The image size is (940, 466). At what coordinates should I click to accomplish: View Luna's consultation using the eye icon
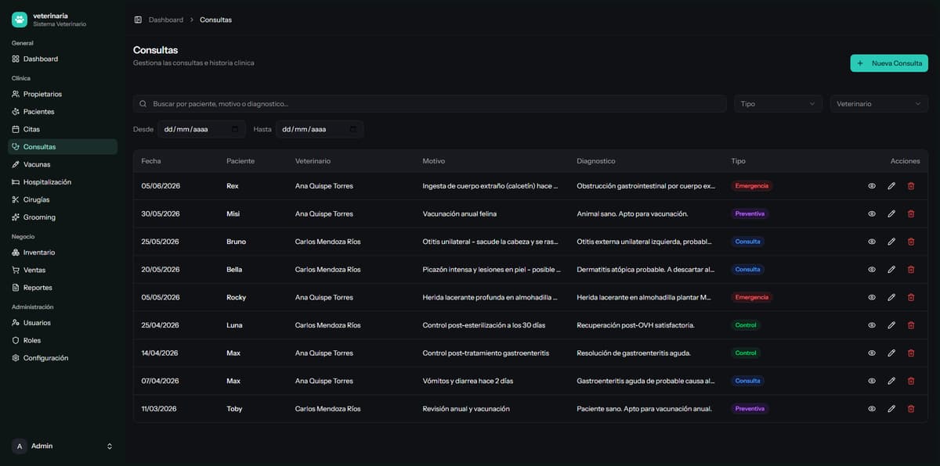[872, 325]
